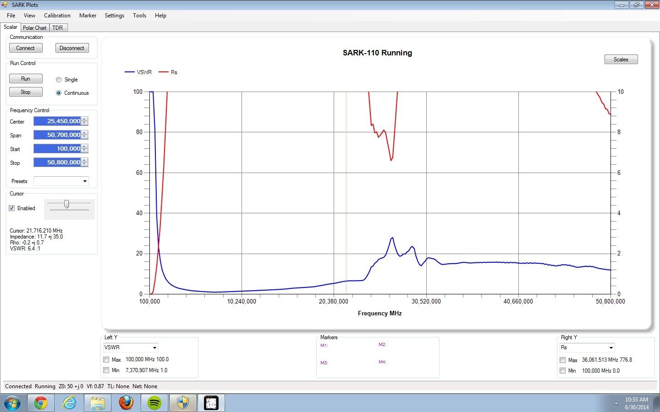This screenshot has width=660, height=412.
Task: Select the Single run mode radio button
Action: (x=59, y=80)
